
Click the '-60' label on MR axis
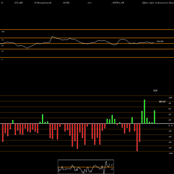170,142
